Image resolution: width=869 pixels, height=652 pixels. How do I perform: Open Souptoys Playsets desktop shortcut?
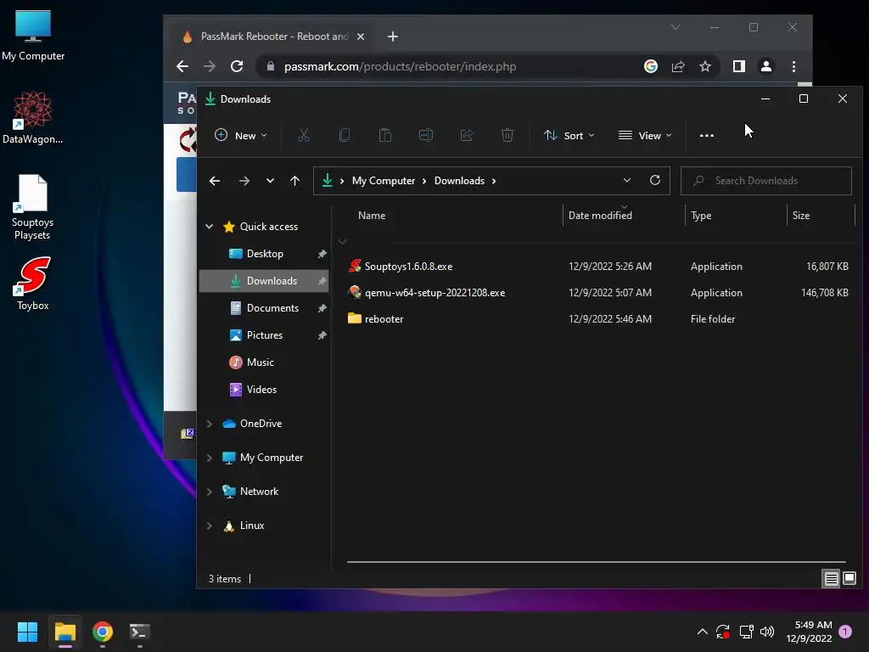pyautogui.click(x=33, y=207)
